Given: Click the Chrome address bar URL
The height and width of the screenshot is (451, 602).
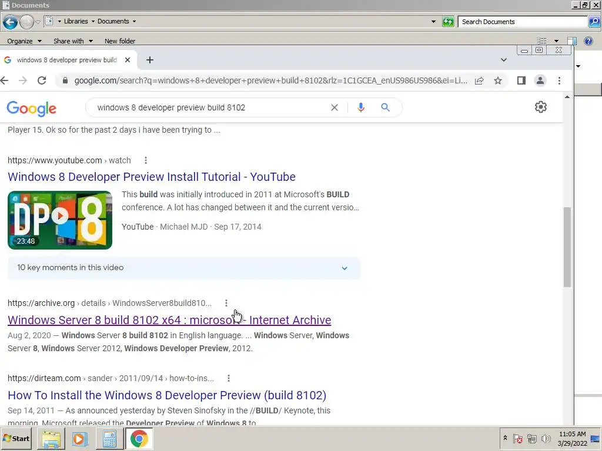Looking at the screenshot, I should click(270, 80).
